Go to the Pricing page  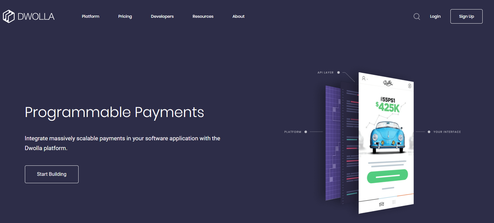[x=125, y=16]
